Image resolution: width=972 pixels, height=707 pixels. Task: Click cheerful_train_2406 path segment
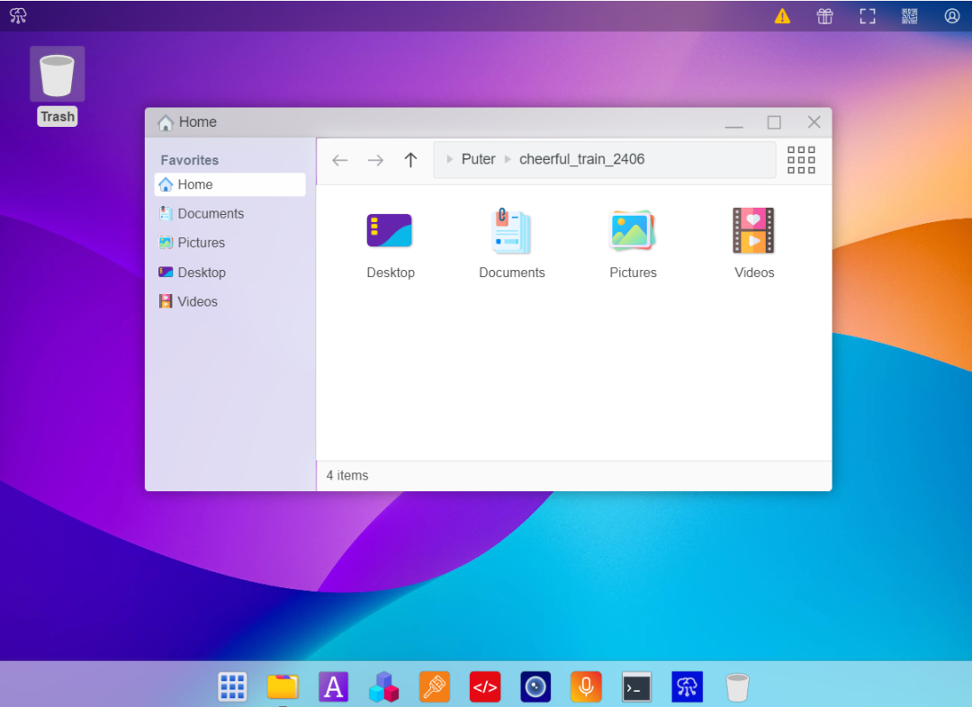(581, 159)
